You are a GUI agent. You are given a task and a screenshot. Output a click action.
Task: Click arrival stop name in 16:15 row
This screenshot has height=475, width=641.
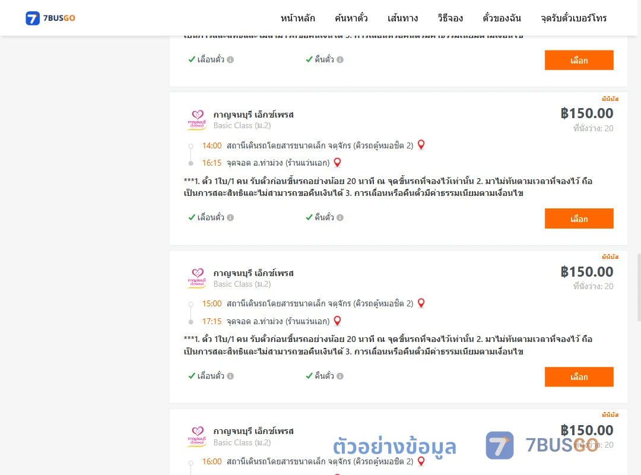point(278,163)
